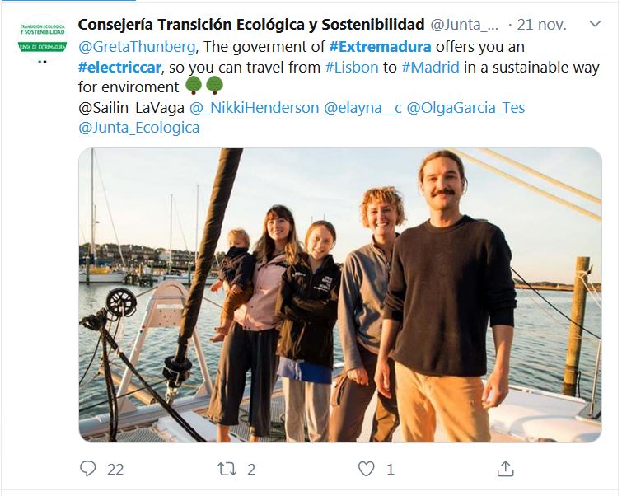Browse the #electriccar hashtag
This screenshot has width=622, height=496.
pyautogui.click(x=117, y=68)
